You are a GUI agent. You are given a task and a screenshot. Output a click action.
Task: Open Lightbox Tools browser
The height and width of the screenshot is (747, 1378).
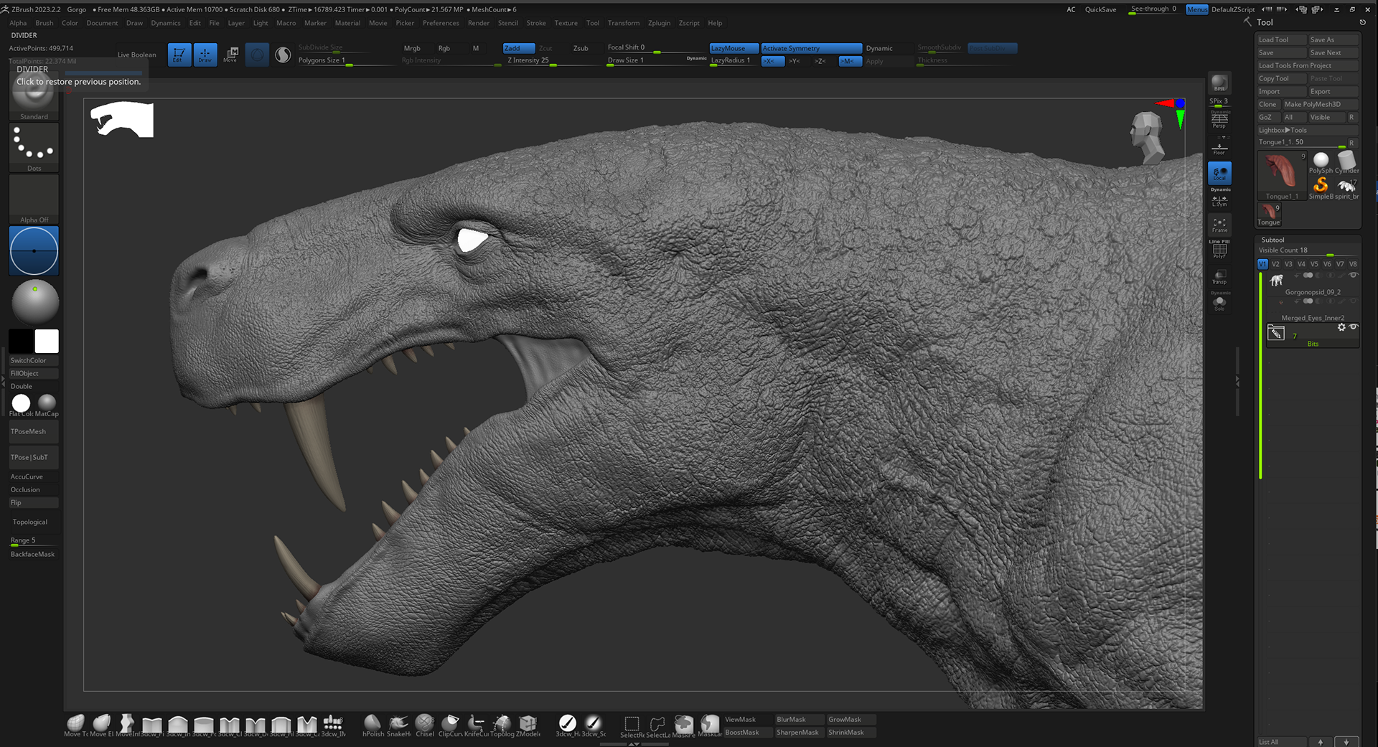[1283, 130]
